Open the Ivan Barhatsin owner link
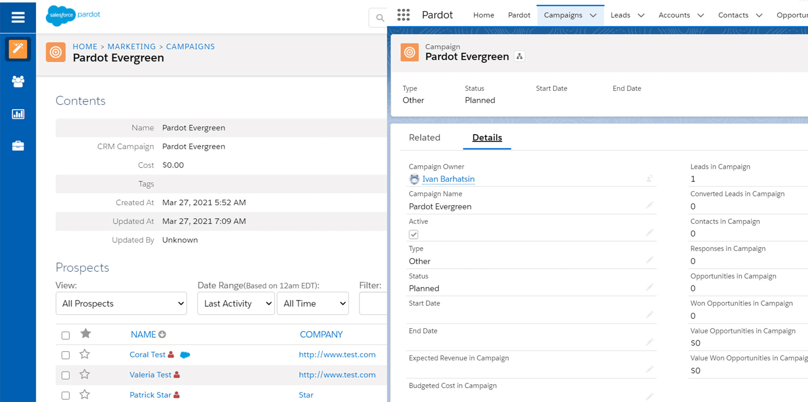Viewport: 808px width, 402px height. tap(448, 179)
